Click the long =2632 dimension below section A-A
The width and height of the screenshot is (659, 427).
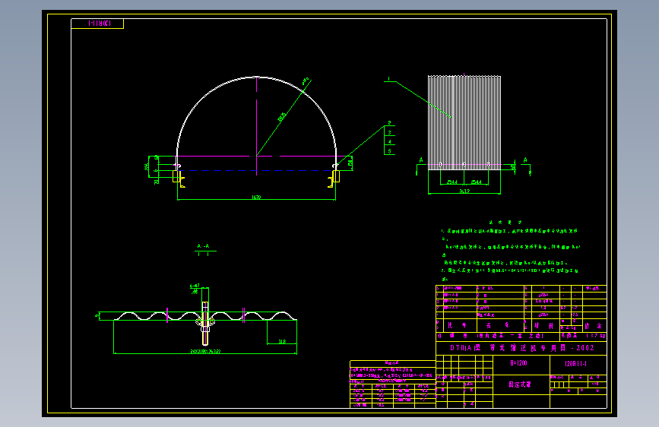click(205, 351)
